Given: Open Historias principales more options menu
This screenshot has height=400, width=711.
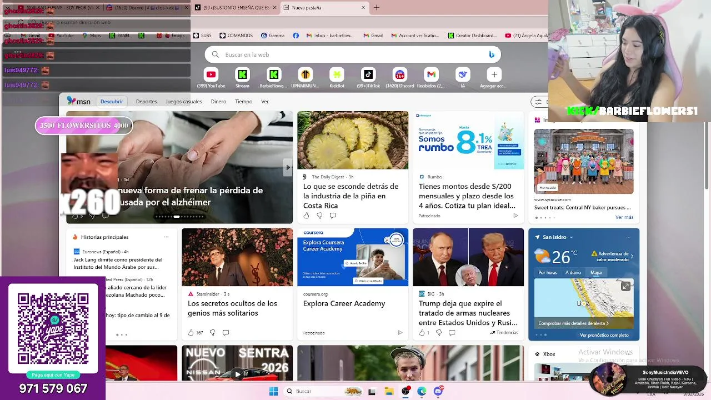Looking at the screenshot, I should [x=166, y=237].
